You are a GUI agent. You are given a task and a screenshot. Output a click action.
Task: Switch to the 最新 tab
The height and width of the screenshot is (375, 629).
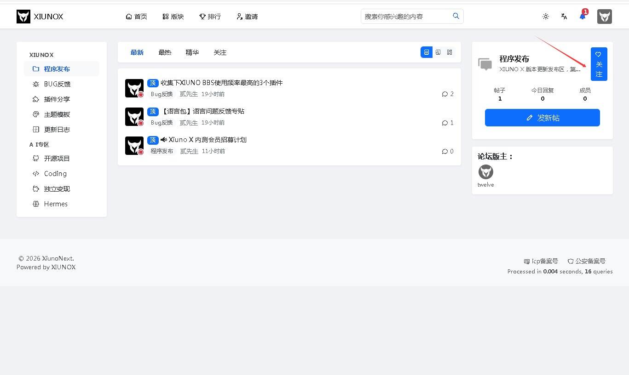point(137,52)
